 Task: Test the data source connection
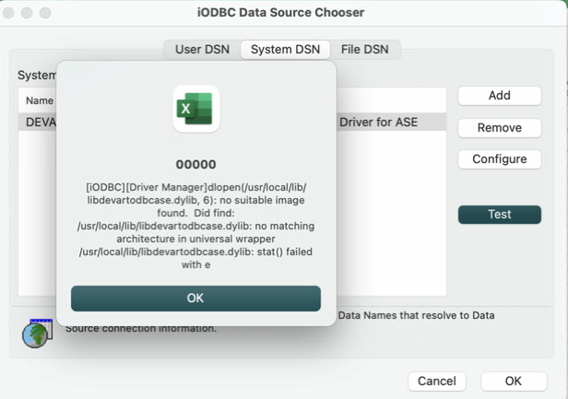pyautogui.click(x=500, y=215)
